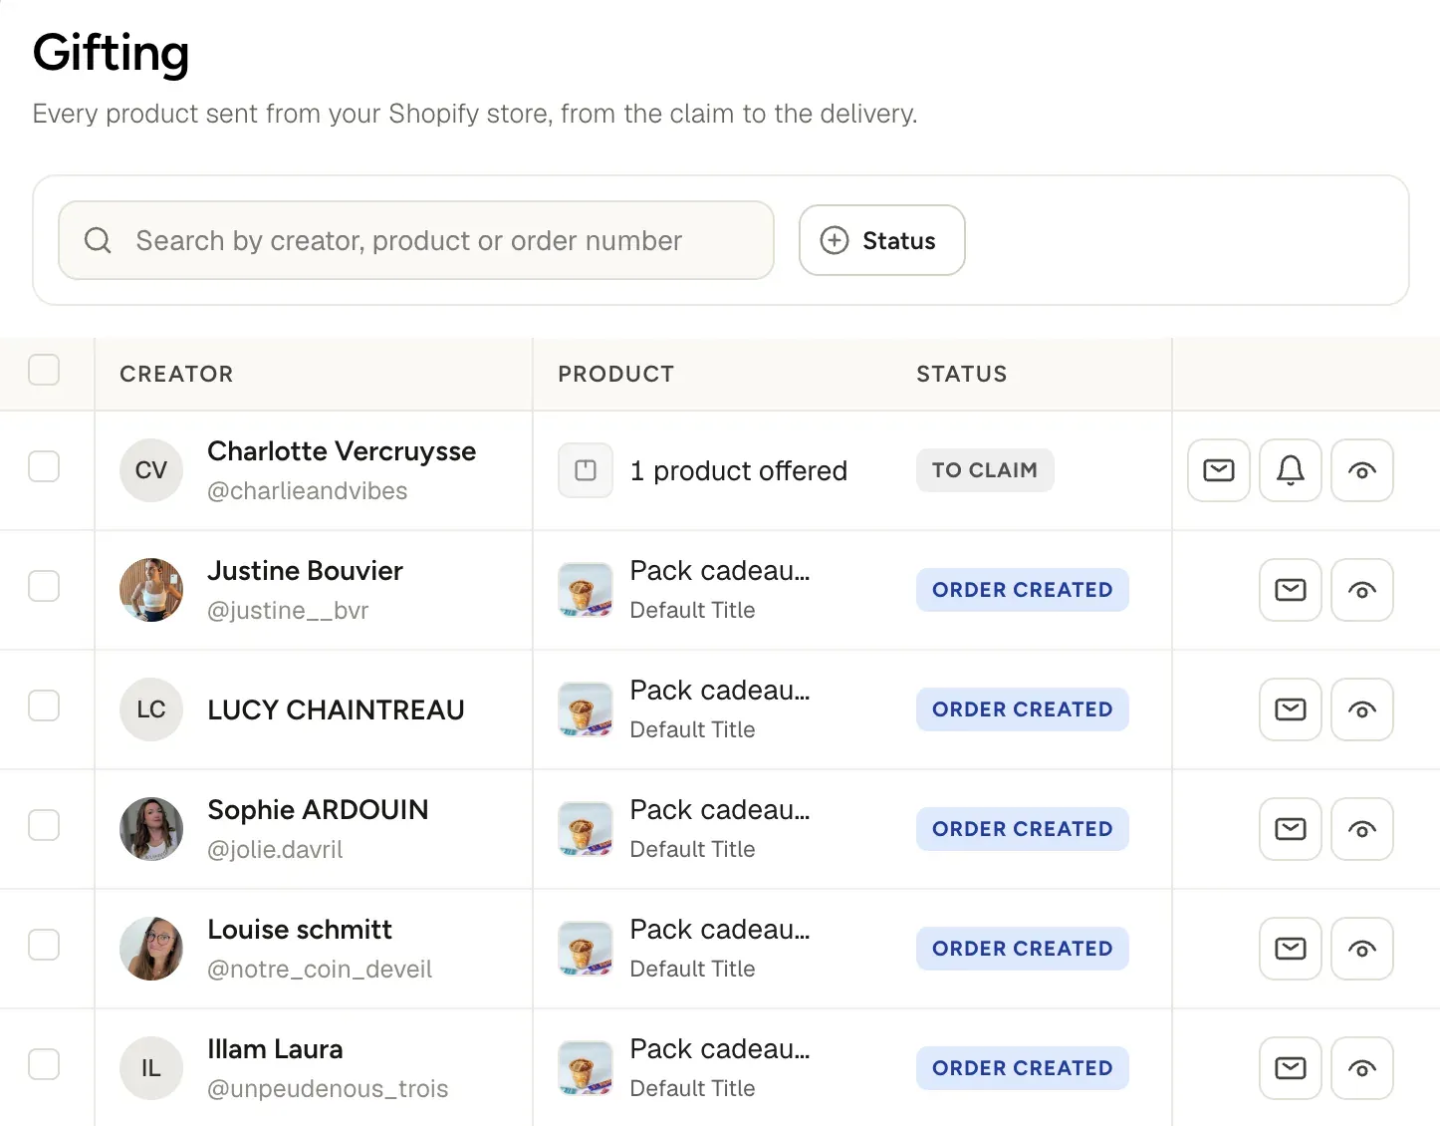Image resolution: width=1440 pixels, height=1126 pixels.
Task: Click product image in Sophie ARDOUIN row
Action: (586, 829)
